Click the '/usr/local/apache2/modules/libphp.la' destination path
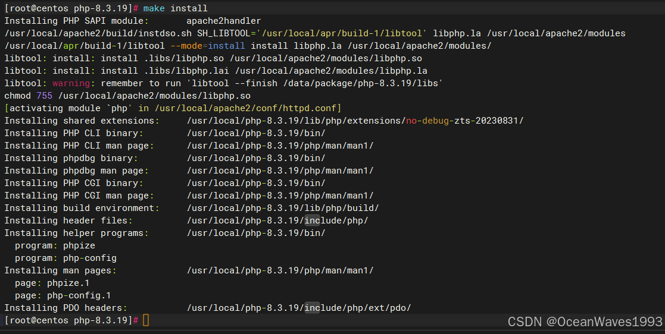This screenshot has width=665, height=334. pyautogui.click(x=331, y=71)
